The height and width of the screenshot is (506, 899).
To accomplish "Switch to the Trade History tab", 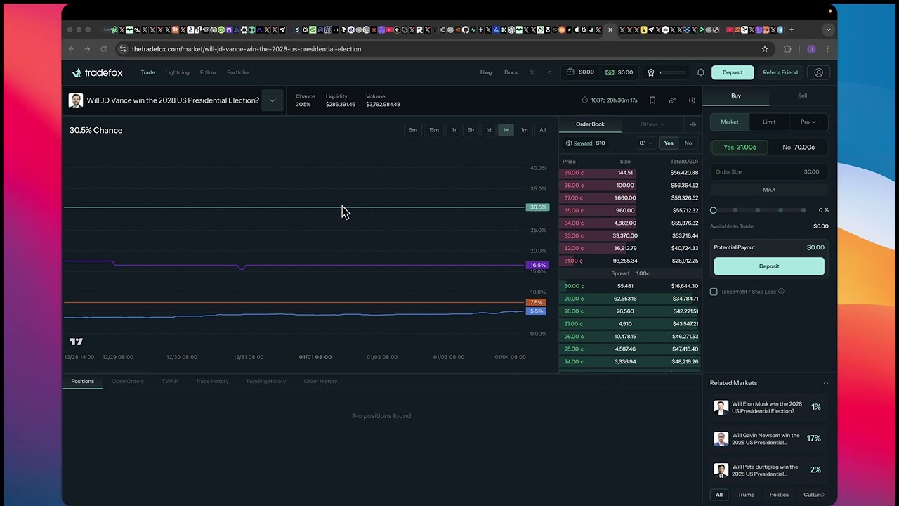I will [x=212, y=381].
